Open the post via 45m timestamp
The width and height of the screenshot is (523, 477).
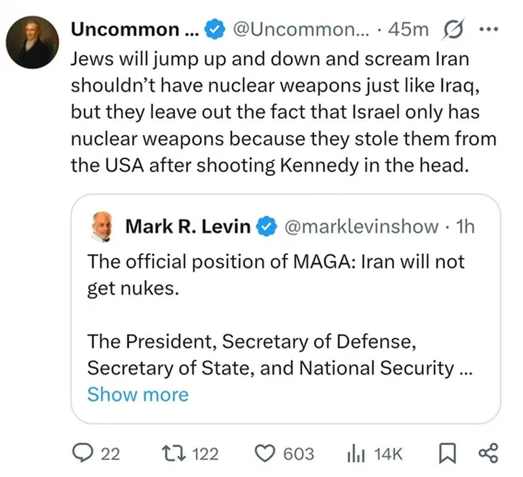(408, 30)
